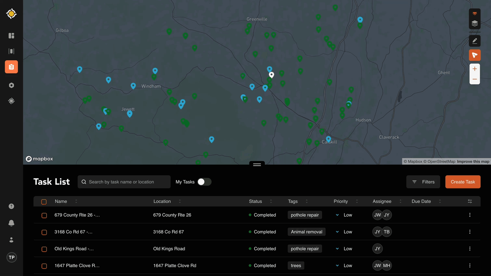Check the box for 679 County Rte 26
This screenshot has height=276, width=491.
[44, 215]
